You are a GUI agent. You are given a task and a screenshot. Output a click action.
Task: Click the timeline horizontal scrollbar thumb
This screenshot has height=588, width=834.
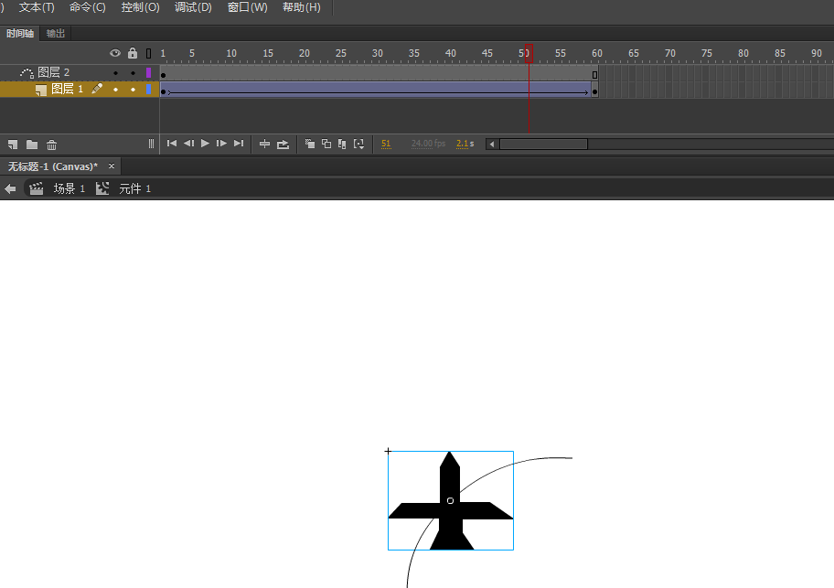[543, 144]
